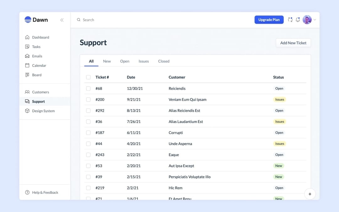Navigate to the Board section
Image resolution: width=339 pixels, height=212 pixels.
(37, 75)
